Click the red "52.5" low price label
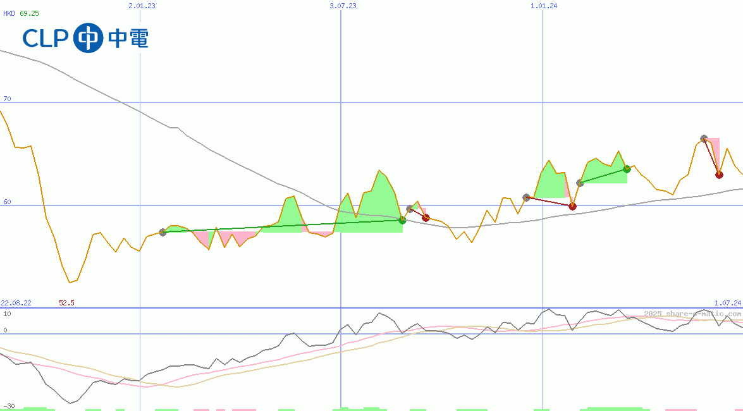Screen dimensions: 743x411 [67, 303]
